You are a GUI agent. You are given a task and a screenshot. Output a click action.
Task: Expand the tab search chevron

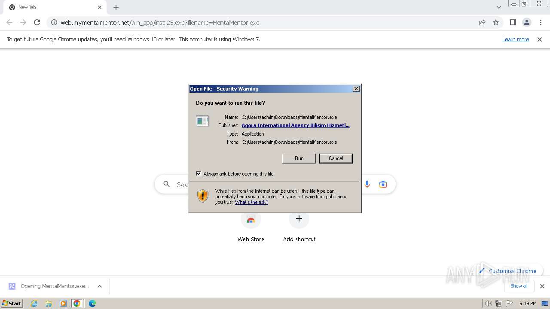click(498, 7)
